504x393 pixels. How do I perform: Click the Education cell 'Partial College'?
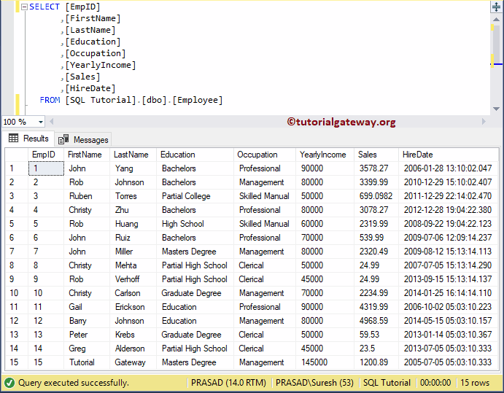point(195,196)
